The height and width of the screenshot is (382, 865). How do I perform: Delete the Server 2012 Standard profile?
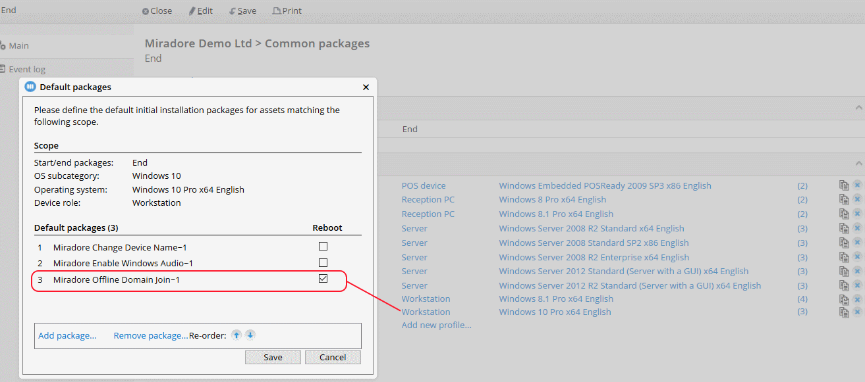pos(857,271)
